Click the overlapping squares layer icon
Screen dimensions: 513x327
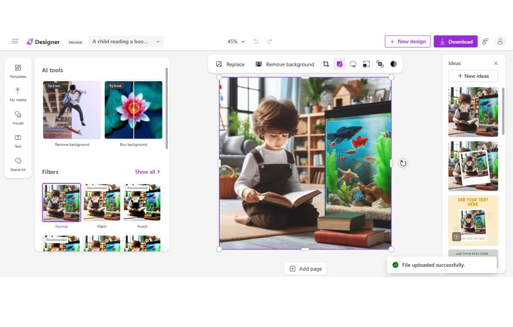coord(380,64)
